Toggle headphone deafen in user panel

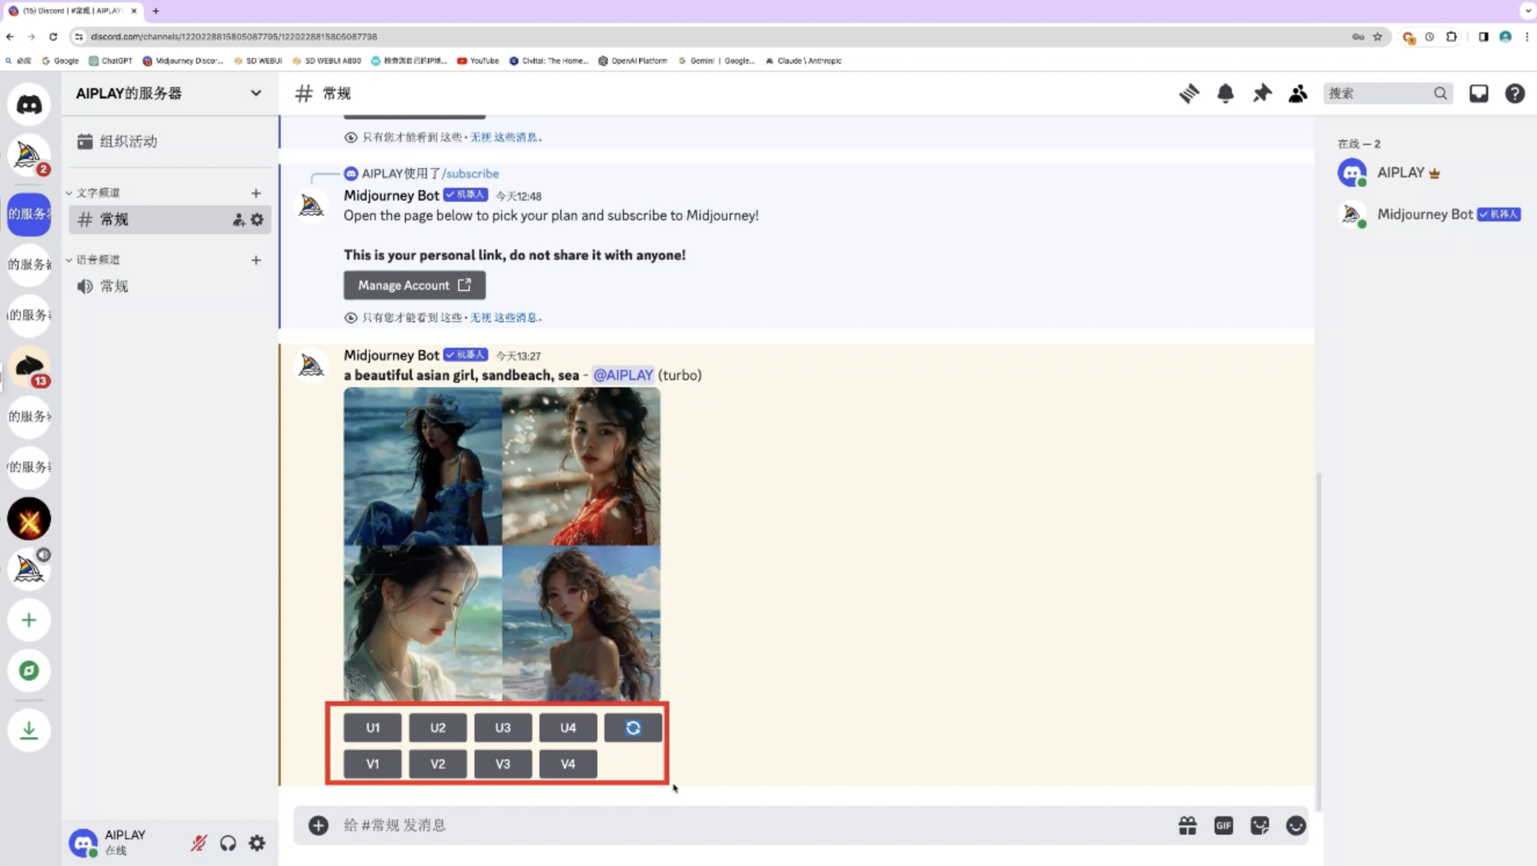click(228, 843)
